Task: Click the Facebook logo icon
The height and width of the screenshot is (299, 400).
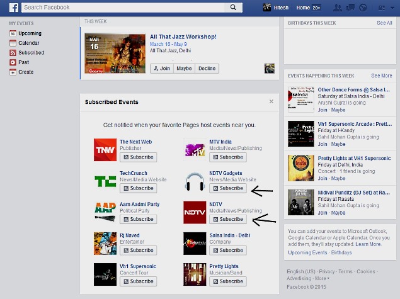Action: (x=14, y=8)
